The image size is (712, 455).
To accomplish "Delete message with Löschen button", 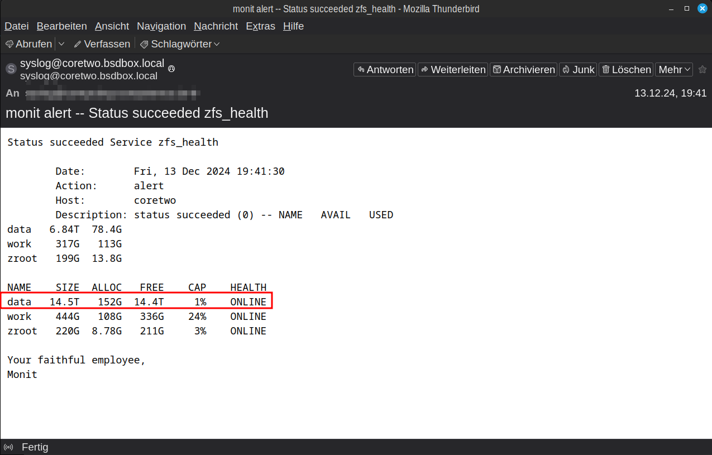I will pos(626,70).
